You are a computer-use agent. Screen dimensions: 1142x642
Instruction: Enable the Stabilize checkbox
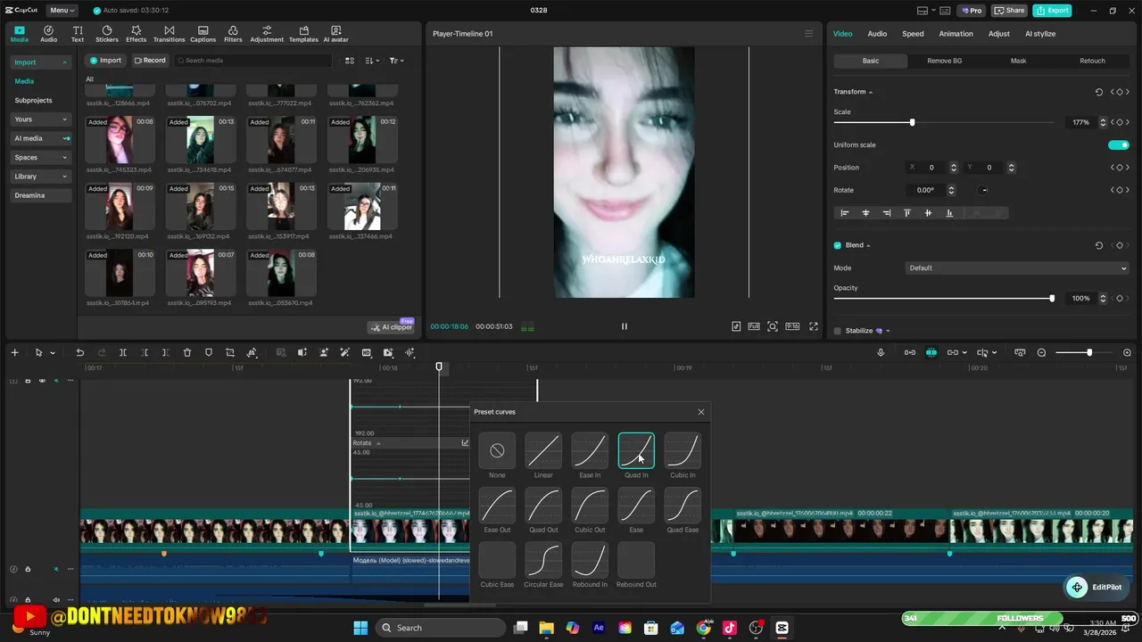coord(837,331)
